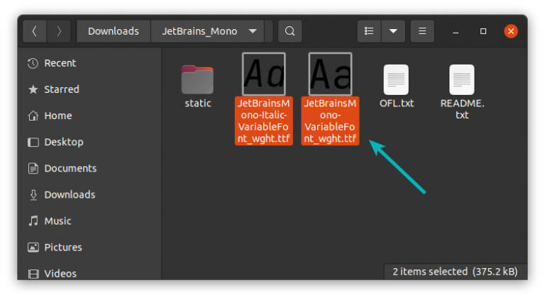
Task: Open the OFL.txt text file
Action: [x=396, y=79]
